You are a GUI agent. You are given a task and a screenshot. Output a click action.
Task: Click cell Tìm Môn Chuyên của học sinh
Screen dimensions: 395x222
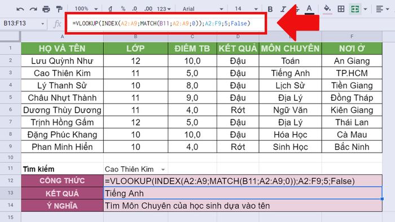[243, 206]
